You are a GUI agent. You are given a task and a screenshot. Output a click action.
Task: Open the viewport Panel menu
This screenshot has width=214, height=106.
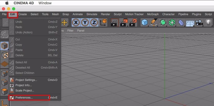tap(81, 30)
